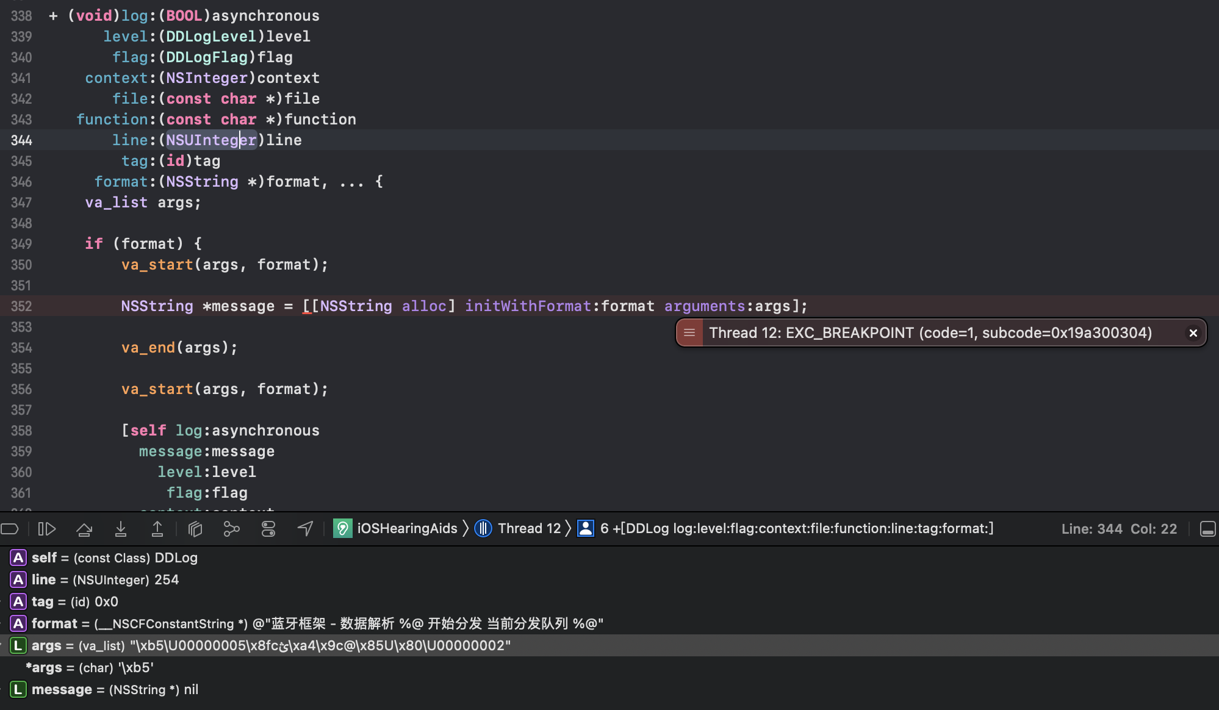Click the Line: 344 Col: 22 indicator
This screenshot has height=710, width=1219.
click(x=1119, y=529)
